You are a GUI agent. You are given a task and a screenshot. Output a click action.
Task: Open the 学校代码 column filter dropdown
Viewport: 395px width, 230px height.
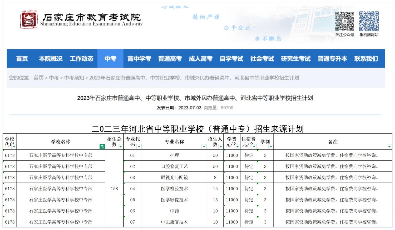(x=14, y=147)
